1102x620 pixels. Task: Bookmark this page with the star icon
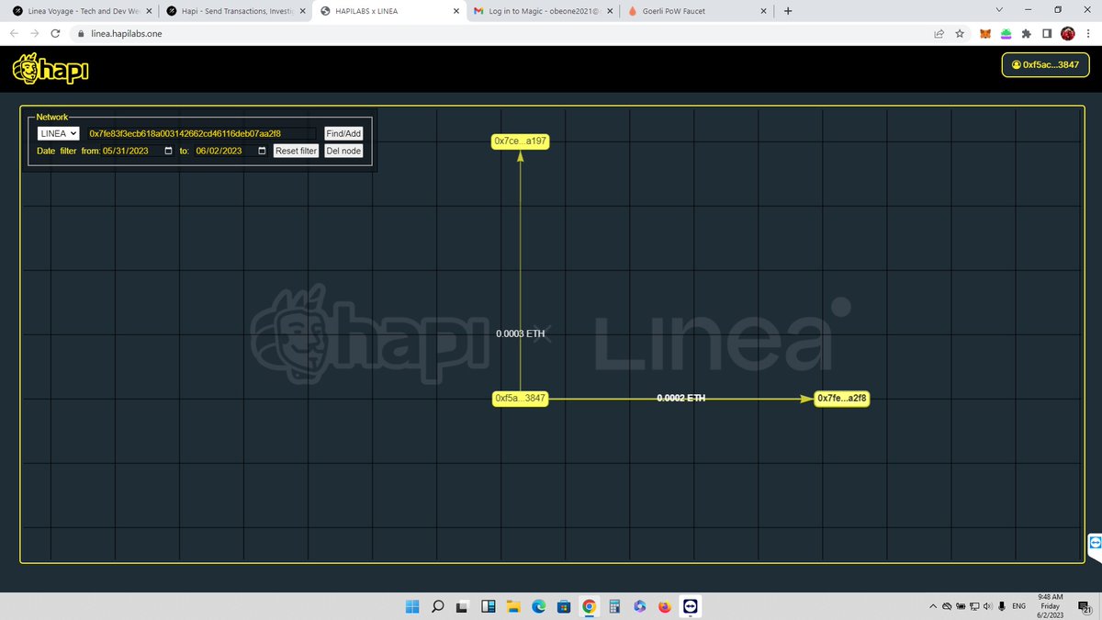tap(960, 33)
